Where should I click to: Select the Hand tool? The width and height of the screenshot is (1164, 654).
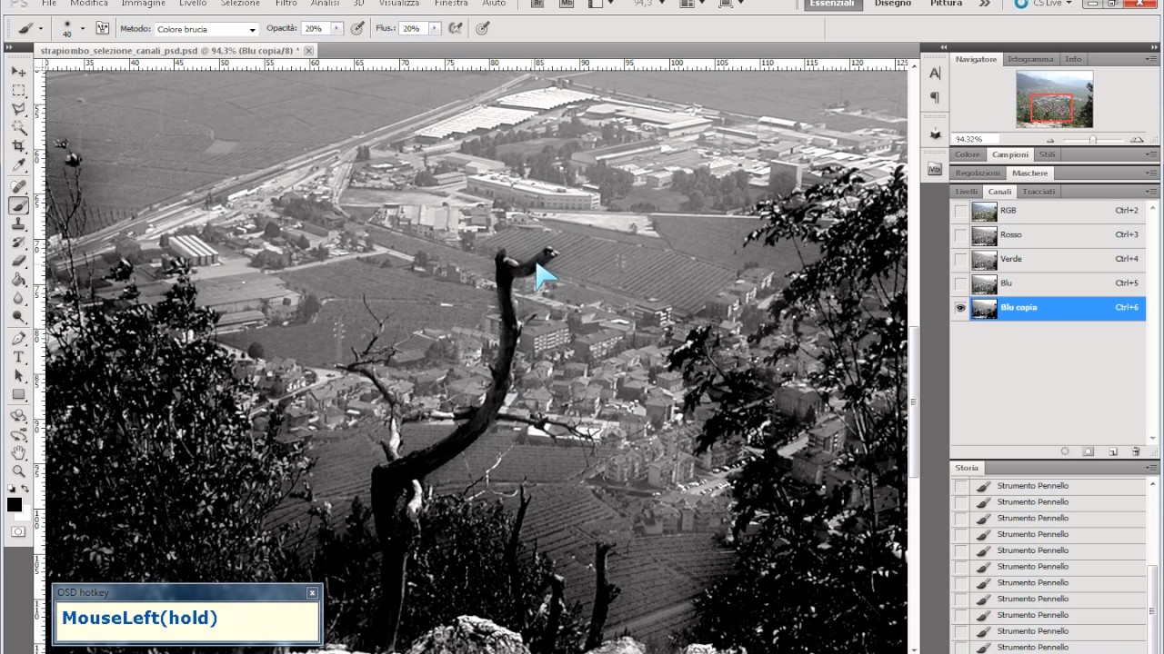pos(18,453)
